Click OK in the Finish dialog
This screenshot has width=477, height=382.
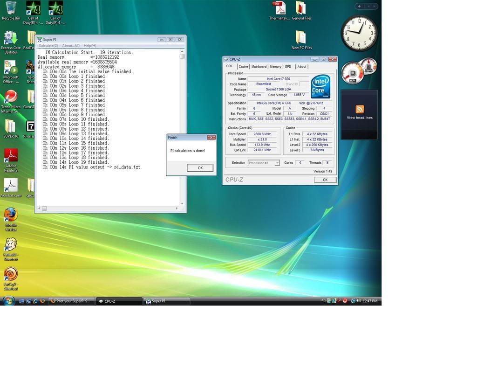[200, 168]
